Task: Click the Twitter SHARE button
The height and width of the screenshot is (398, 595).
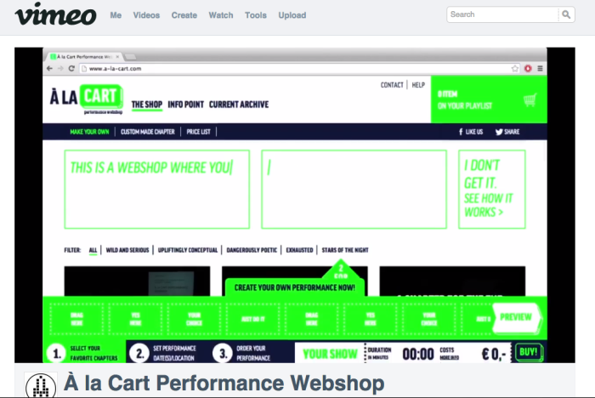Action: click(x=507, y=132)
